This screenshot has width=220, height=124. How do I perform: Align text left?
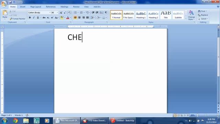[75, 18]
